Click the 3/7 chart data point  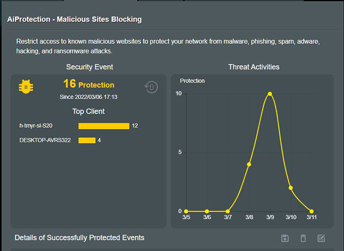(x=228, y=211)
